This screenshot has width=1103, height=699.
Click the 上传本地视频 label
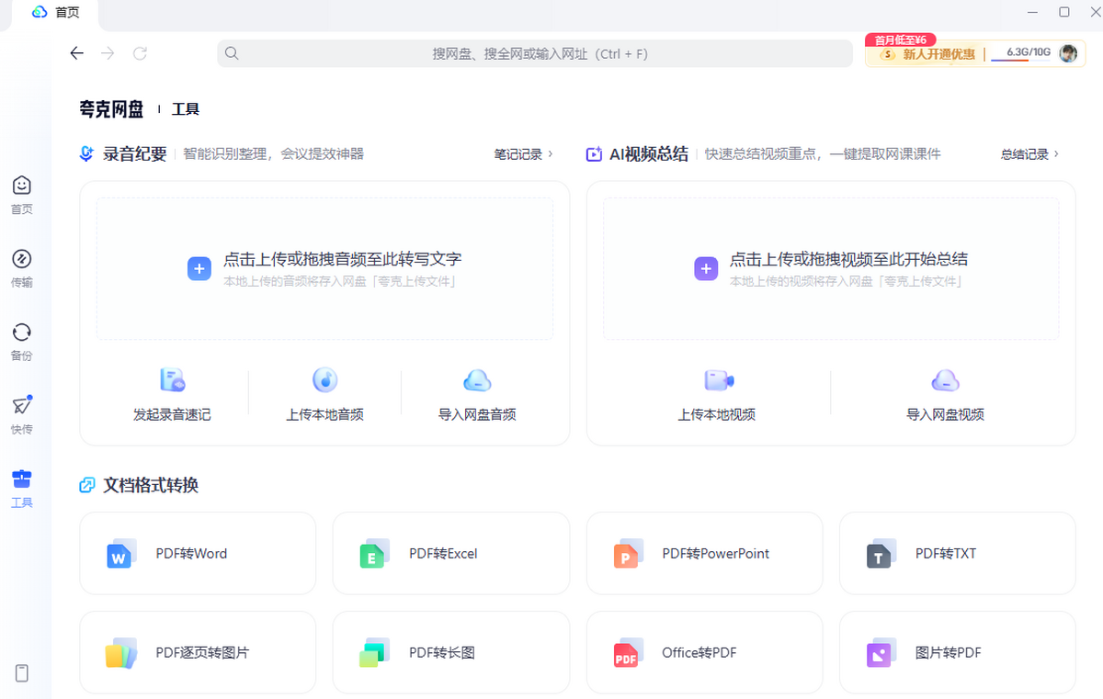pos(717,414)
